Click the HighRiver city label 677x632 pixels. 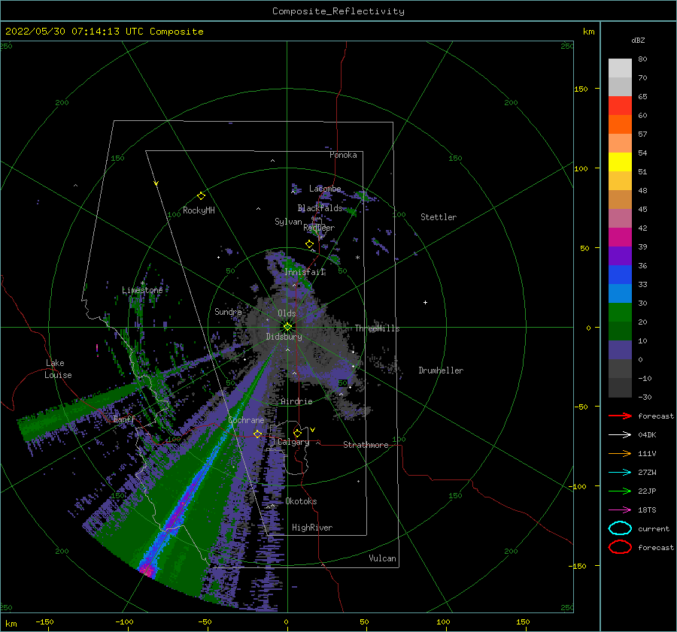click(312, 528)
